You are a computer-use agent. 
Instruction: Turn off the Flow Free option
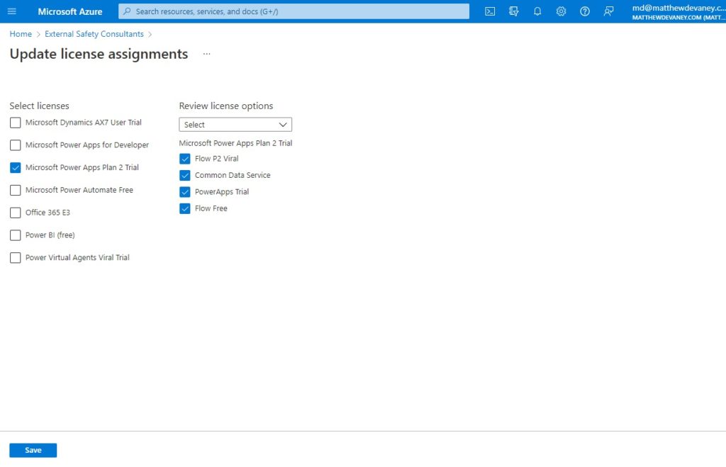[185, 209]
